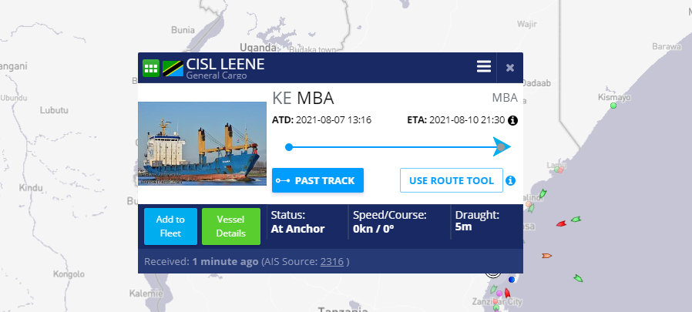The width and height of the screenshot is (692, 312).
Task: Click the Use Route Tool button
Action: coord(451,180)
